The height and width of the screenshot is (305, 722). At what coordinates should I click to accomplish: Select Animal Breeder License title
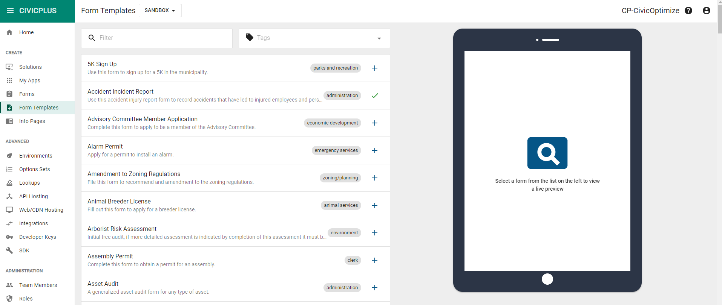coord(119,201)
